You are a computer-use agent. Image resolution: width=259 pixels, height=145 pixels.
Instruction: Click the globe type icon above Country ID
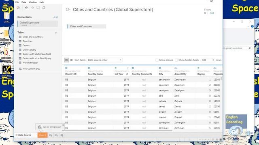click(x=66, y=68)
